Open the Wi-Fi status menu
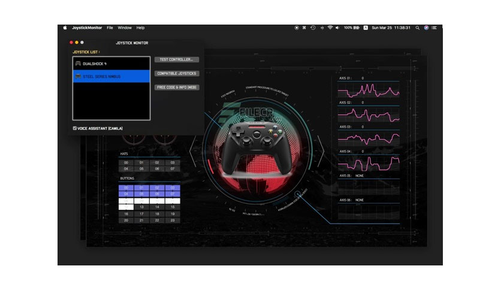 tap(330, 28)
